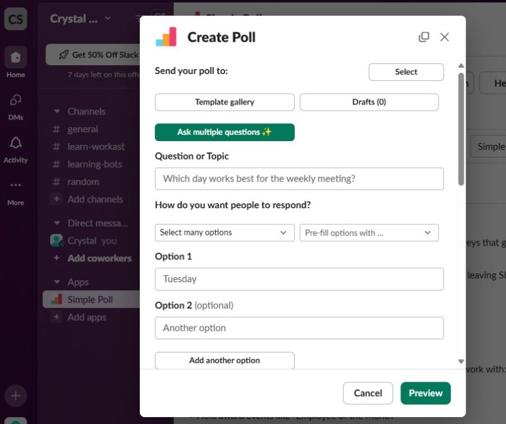This screenshot has width=506, height=424.
Task: Select the CS workspace icon
Action: click(x=15, y=19)
